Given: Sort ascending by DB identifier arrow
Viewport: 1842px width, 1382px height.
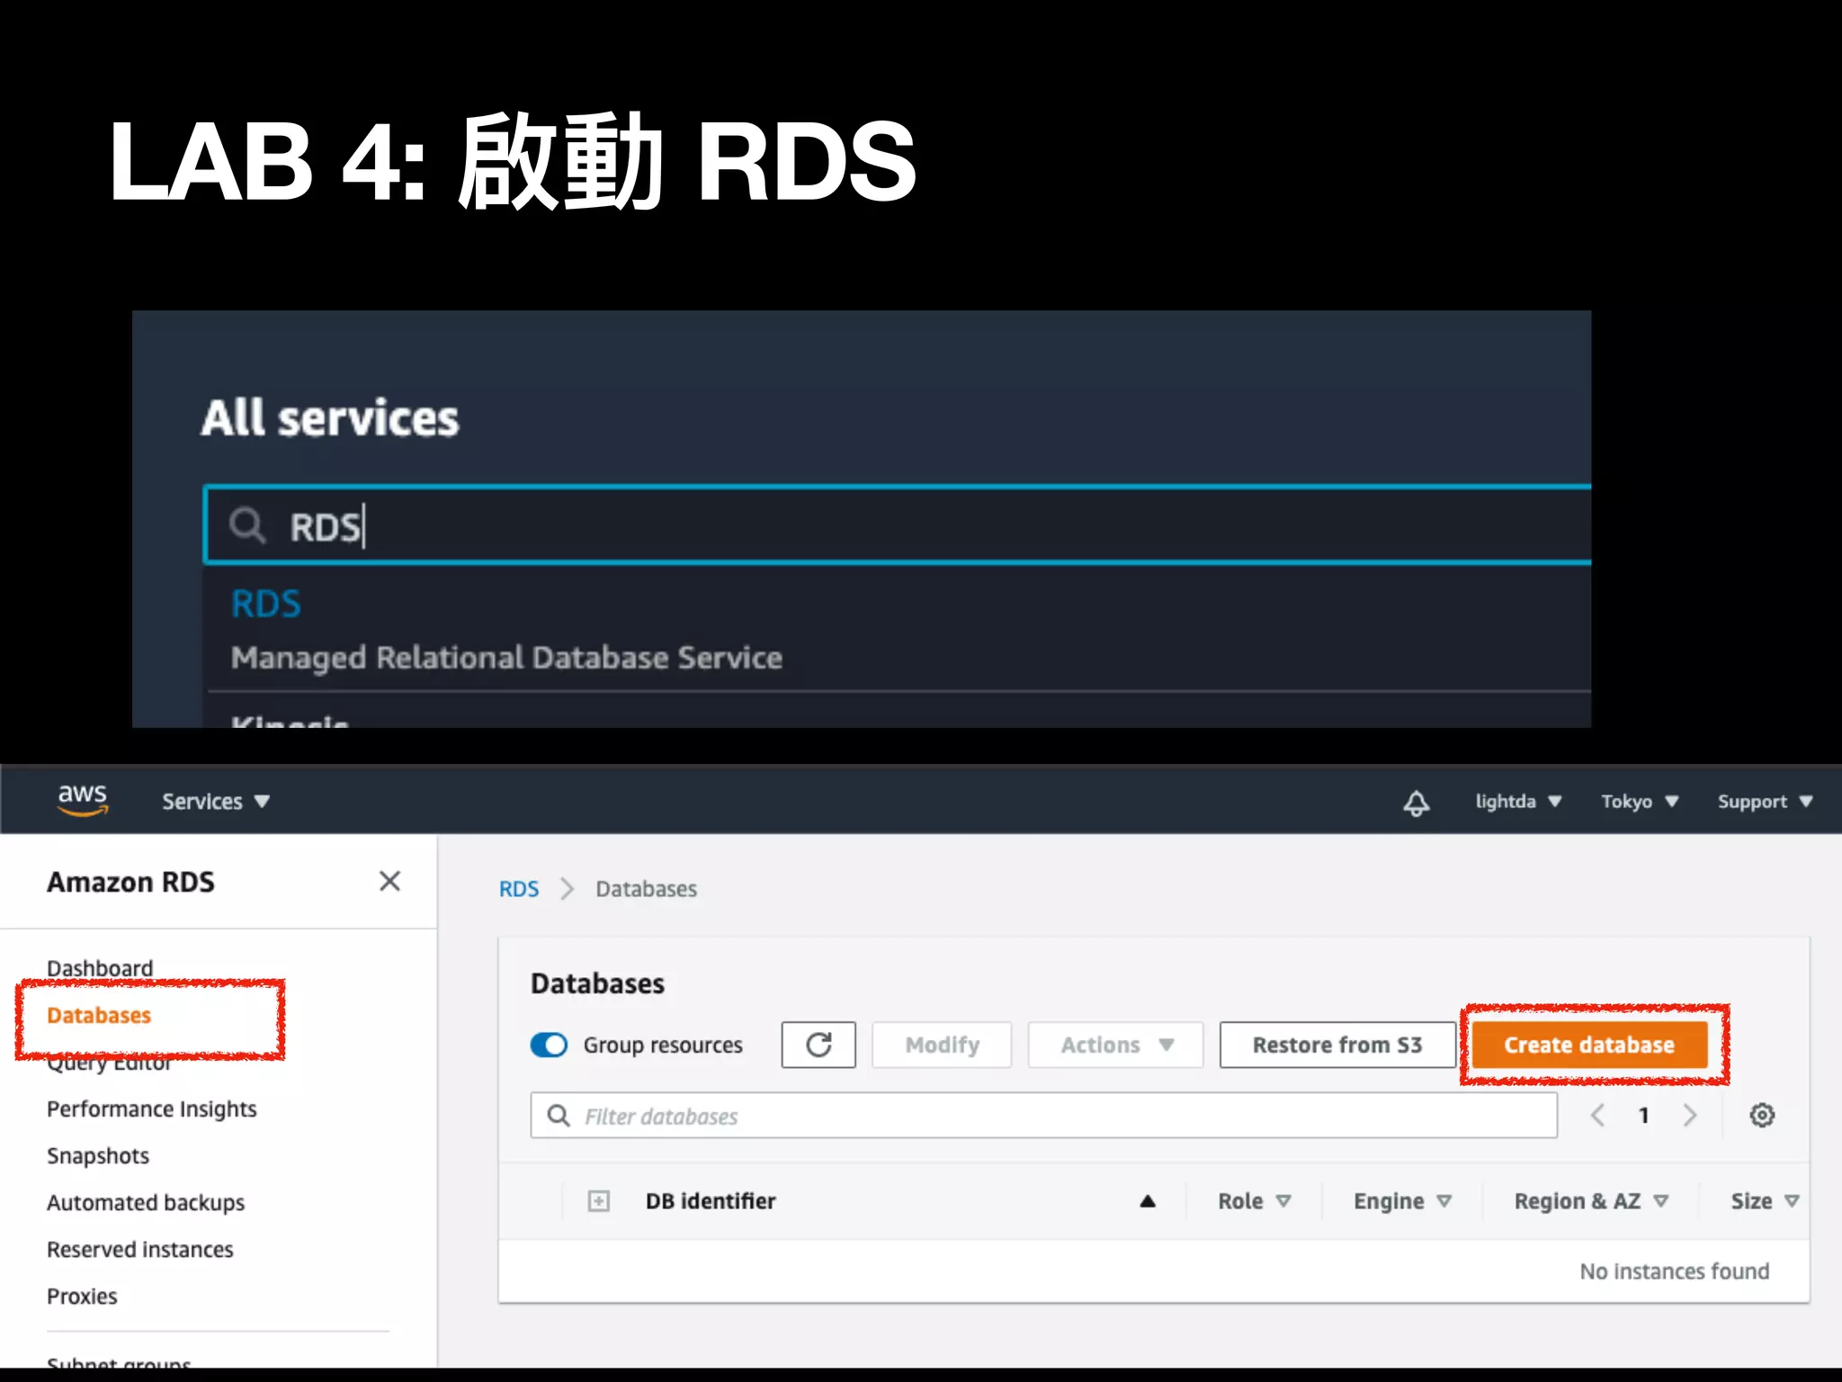Looking at the screenshot, I should tap(1148, 1201).
